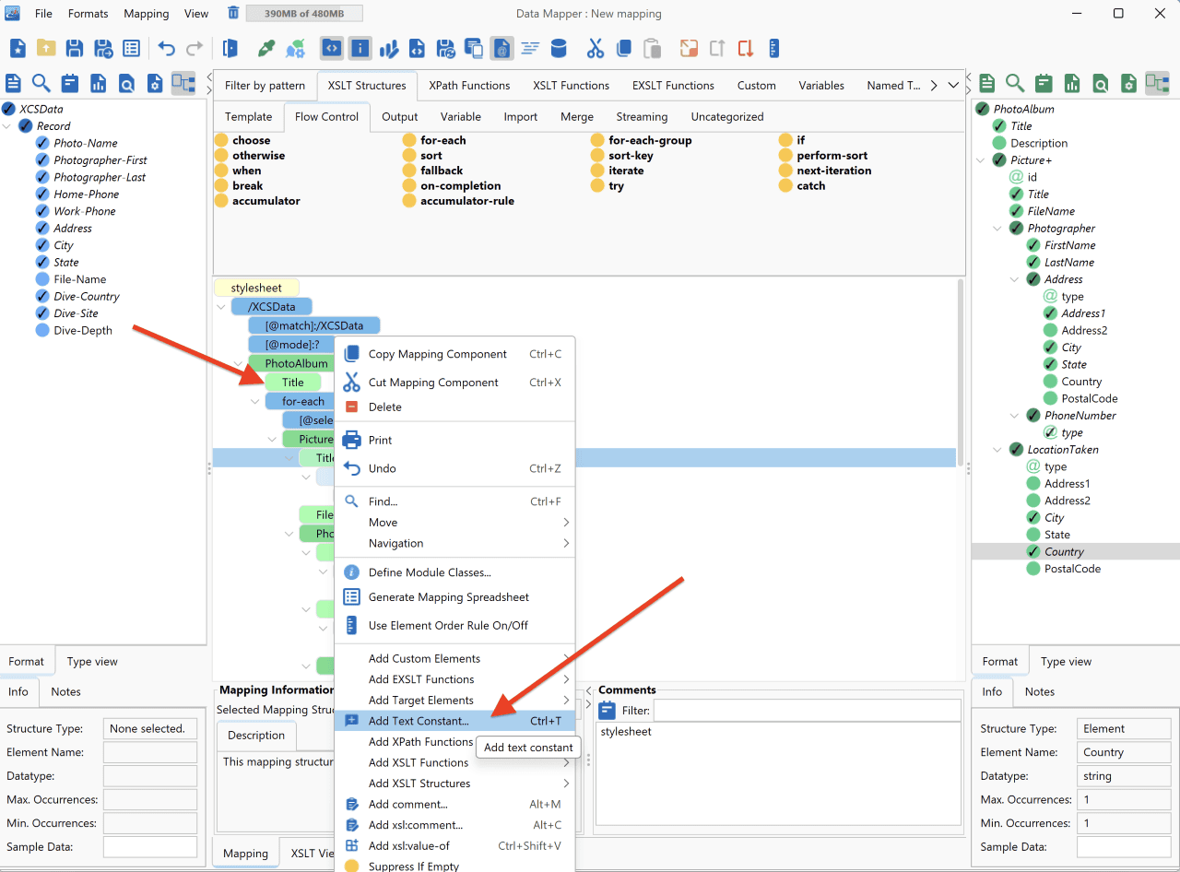This screenshot has width=1180, height=872.
Task: Click the filter icon in Comments panel
Action: 607,711
